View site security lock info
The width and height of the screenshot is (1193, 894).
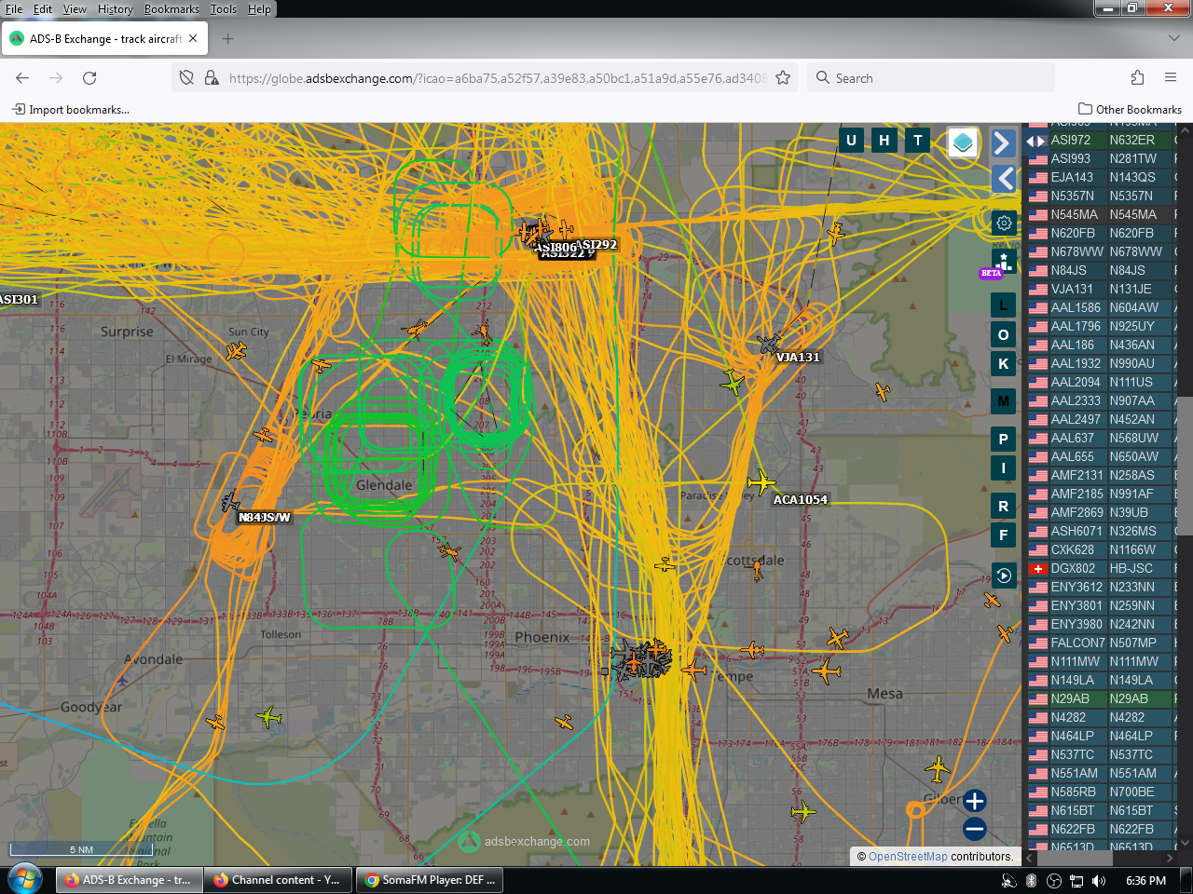[x=212, y=78]
